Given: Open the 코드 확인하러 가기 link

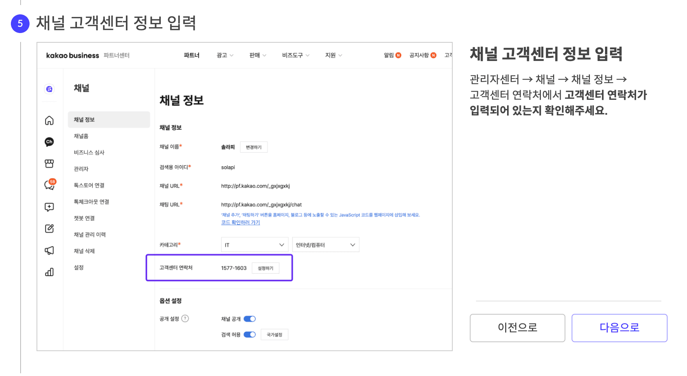Looking at the screenshot, I should coord(241,222).
